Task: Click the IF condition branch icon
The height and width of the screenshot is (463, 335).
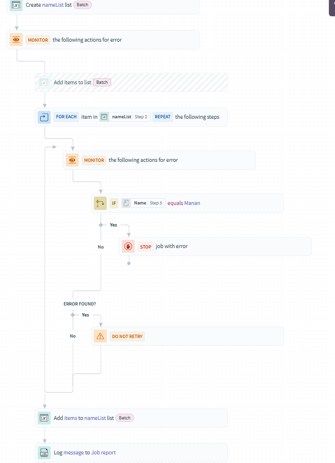Action: [x=100, y=203]
